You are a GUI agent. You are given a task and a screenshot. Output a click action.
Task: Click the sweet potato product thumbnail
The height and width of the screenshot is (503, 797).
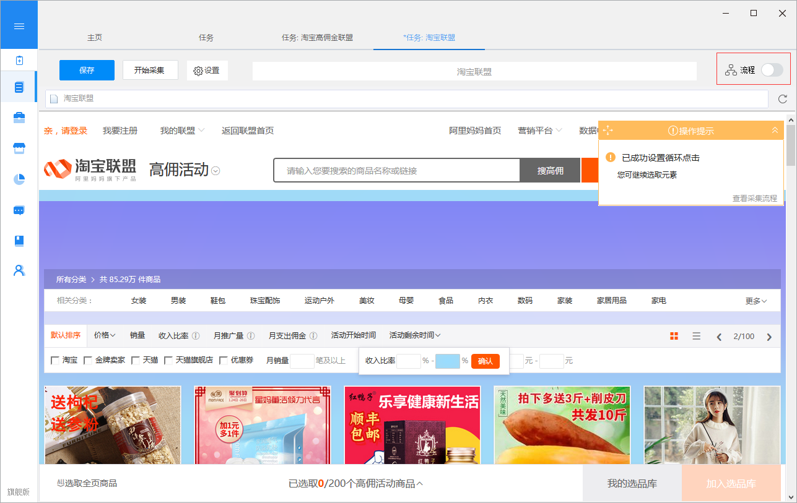click(x=562, y=426)
